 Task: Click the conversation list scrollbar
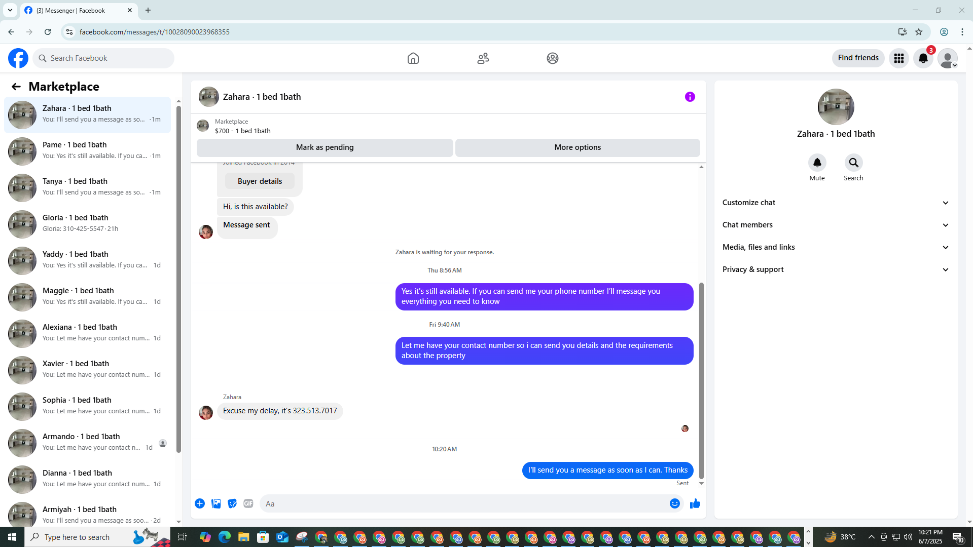178,279
